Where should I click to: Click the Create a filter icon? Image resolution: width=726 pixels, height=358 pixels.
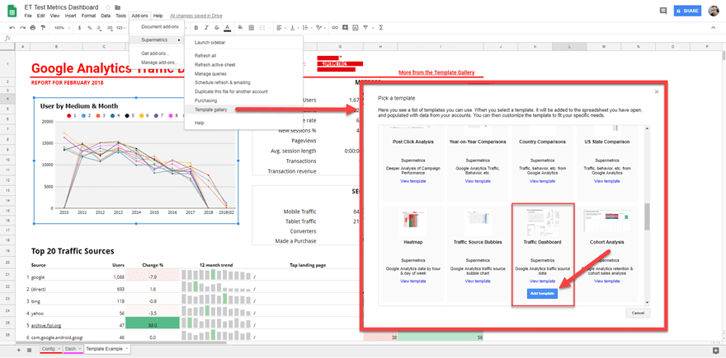pos(365,28)
